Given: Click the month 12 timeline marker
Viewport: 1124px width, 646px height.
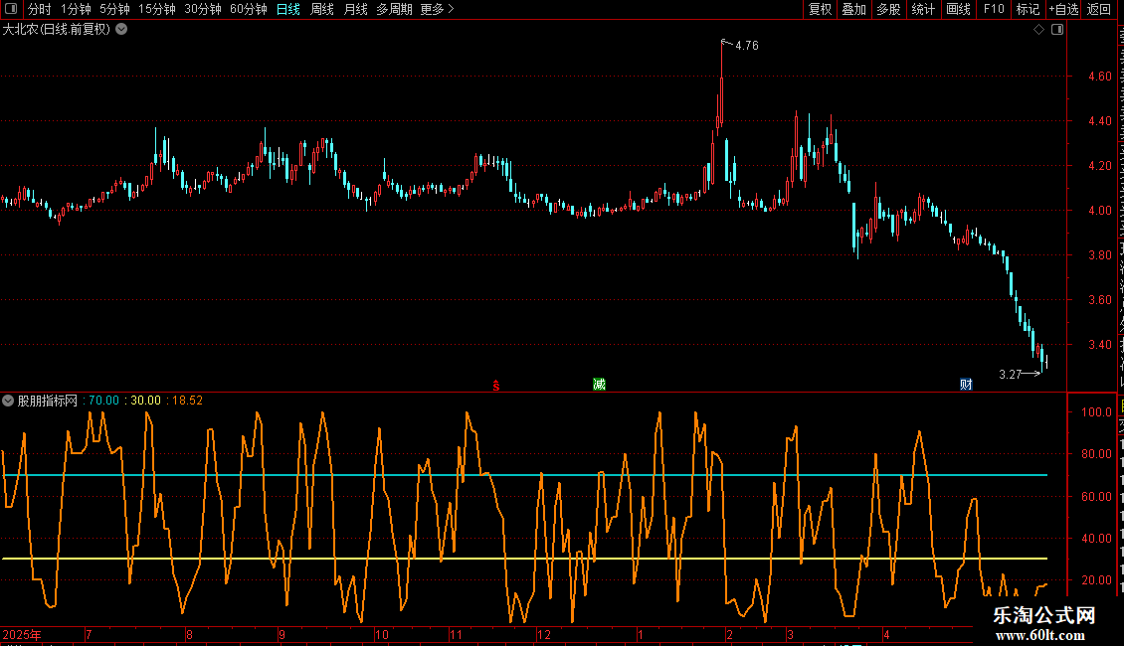Looking at the screenshot, I should point(544,634).
